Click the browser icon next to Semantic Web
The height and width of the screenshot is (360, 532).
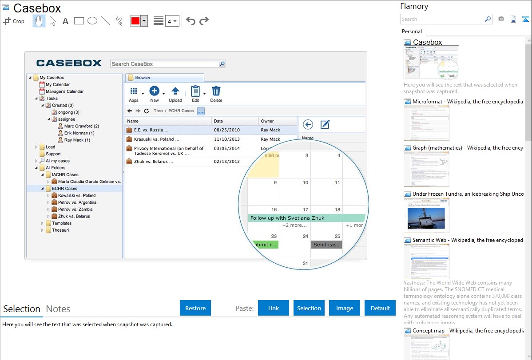tap(407, 240)
